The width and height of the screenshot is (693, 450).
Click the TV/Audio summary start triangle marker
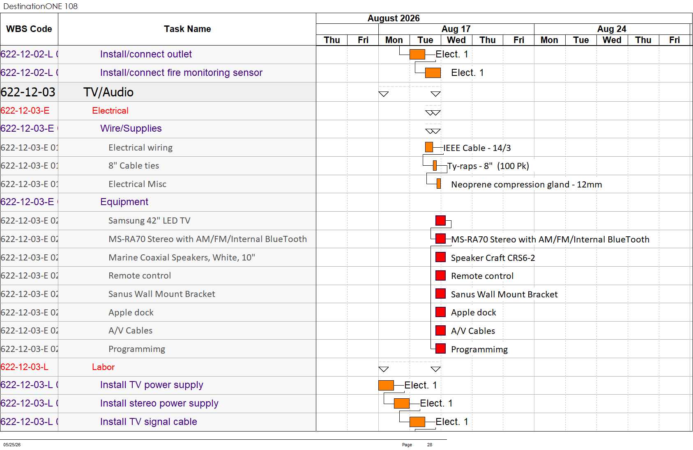pyautogui.click(x=383, y=94)
